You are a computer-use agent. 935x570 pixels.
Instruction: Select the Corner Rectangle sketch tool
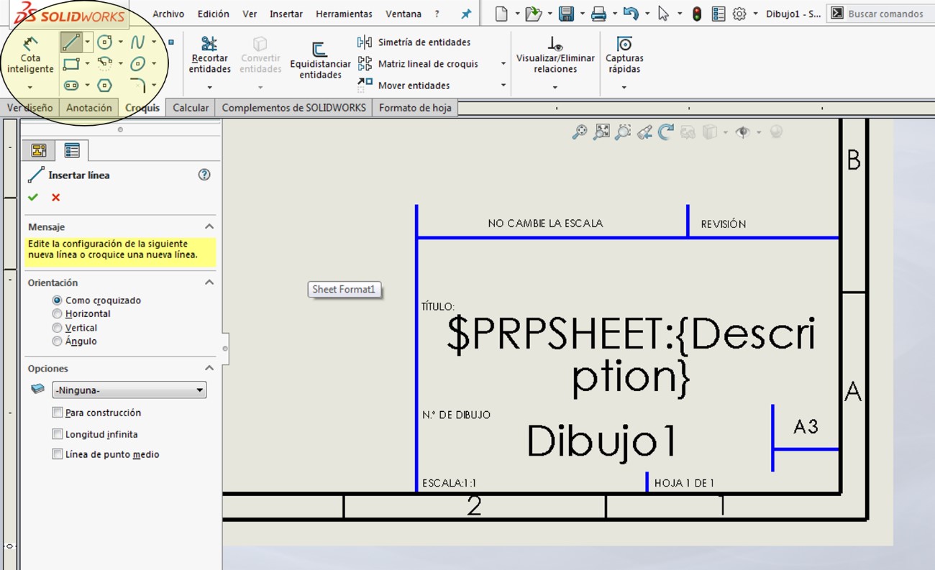pyautogui.click(x=70, y=64)
